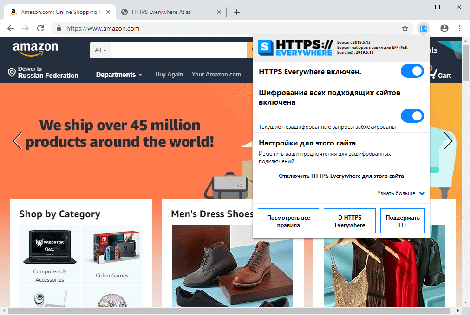Click Отключить HTTPS Everywhere для этого сайта
This screenshot has height=315, width=470.
coord(341,176)
